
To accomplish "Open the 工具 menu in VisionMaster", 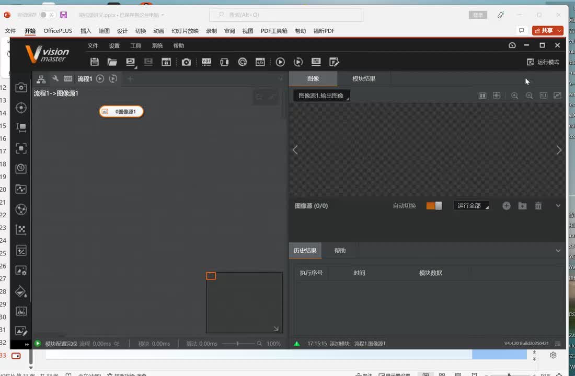I will point(136,45).
